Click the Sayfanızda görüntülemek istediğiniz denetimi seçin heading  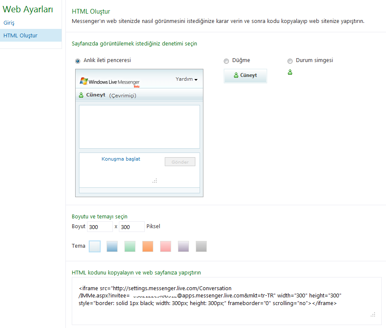(x=135, y=44)
